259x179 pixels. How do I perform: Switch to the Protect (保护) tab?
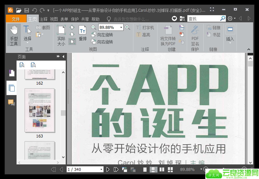point(75,19)
